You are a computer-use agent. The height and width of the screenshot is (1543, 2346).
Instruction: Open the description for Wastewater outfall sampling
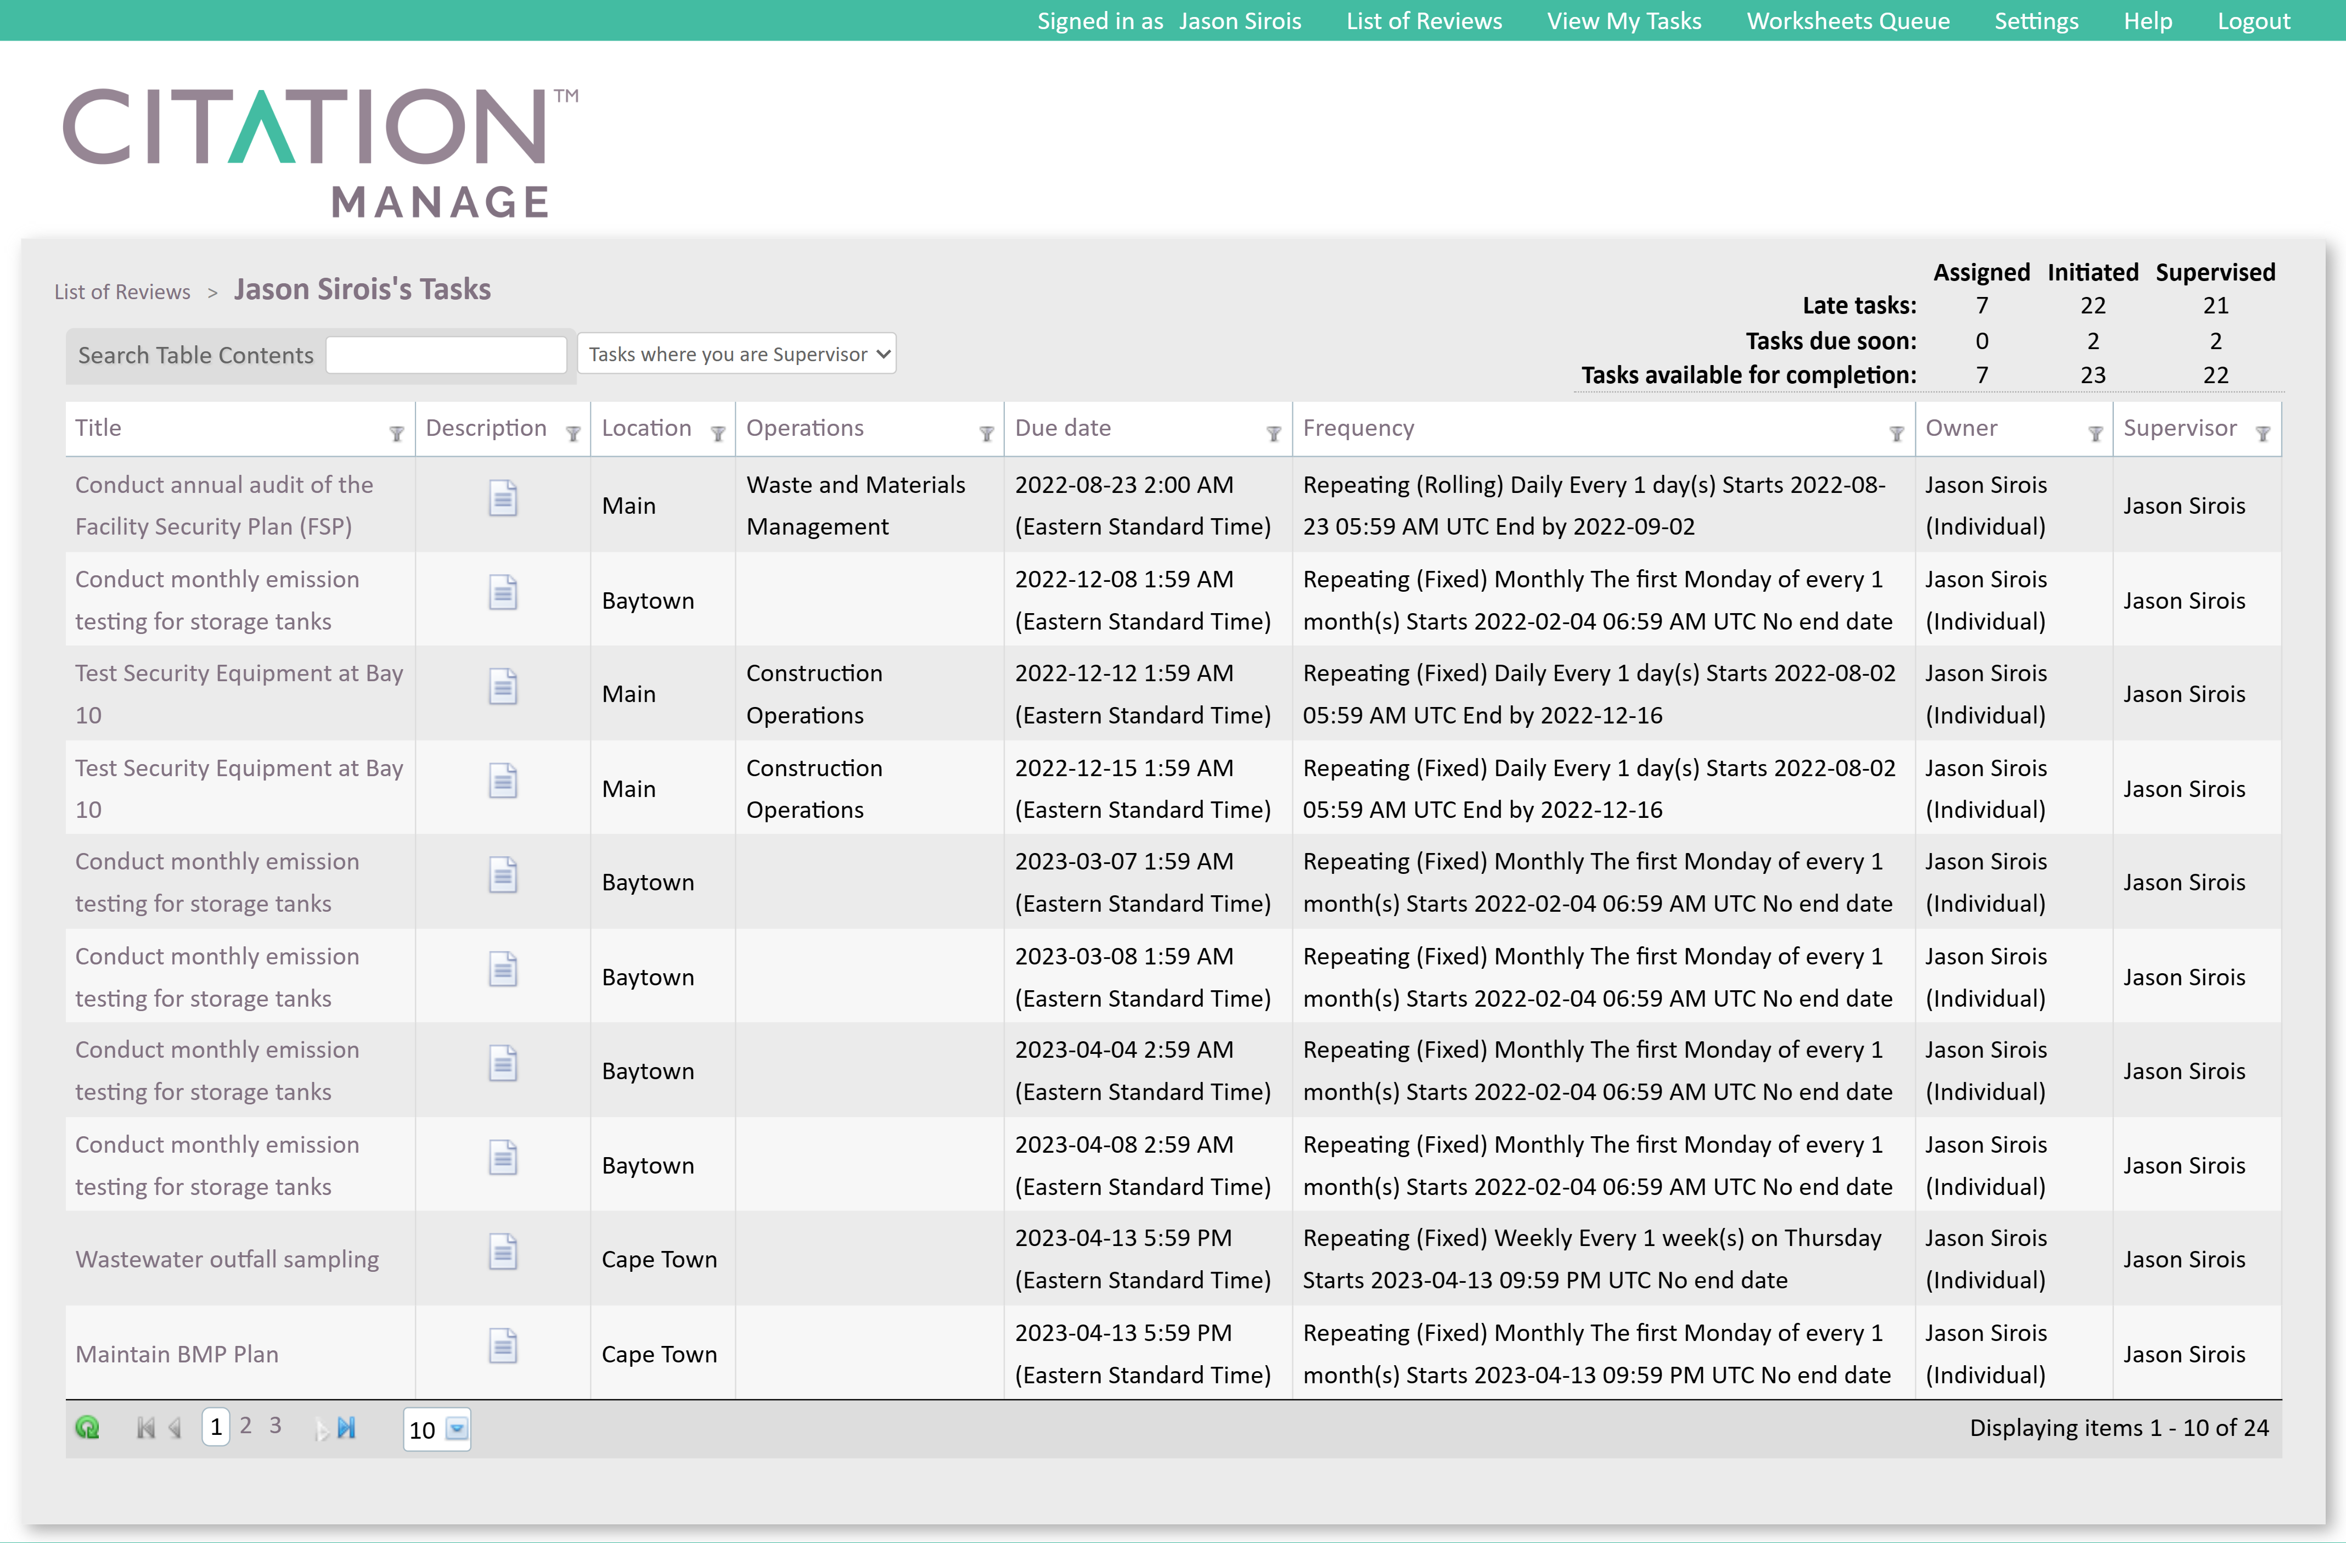coord(503,1250)
